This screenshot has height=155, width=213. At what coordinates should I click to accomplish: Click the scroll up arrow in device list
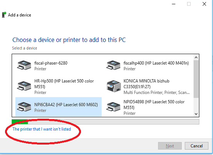[196, 58]
